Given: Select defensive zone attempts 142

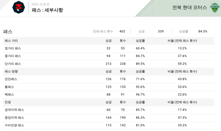Looking at the screenshot, I should click(123, 125).
